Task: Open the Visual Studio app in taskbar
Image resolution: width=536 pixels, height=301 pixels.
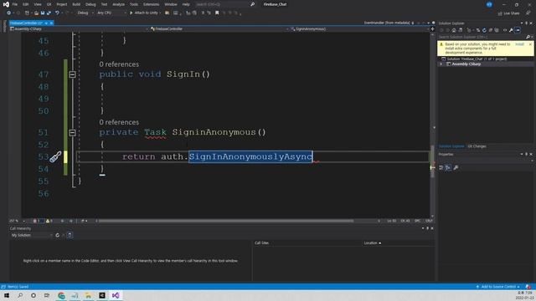Action: click(x=116, y=295)
